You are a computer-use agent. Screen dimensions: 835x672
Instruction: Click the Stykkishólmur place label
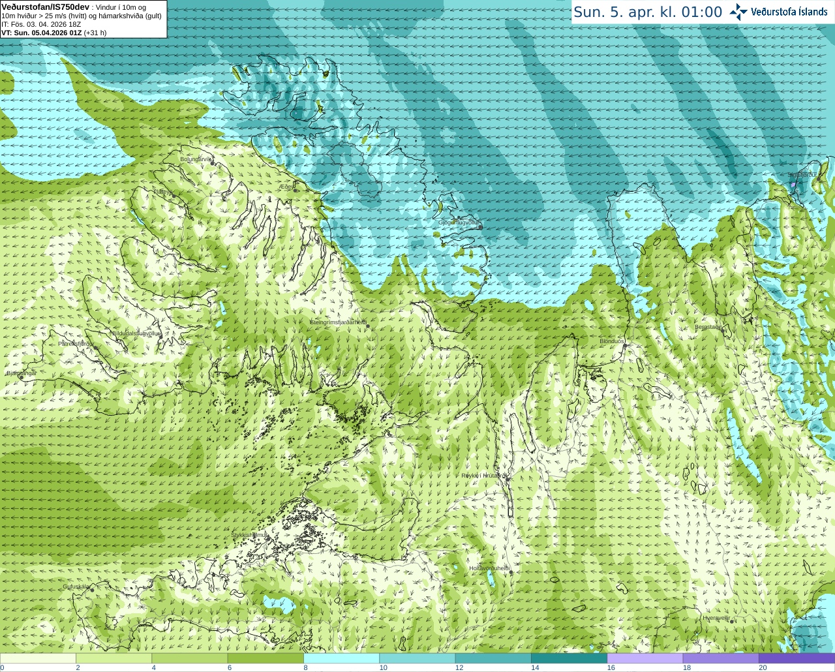click(249, 535)
